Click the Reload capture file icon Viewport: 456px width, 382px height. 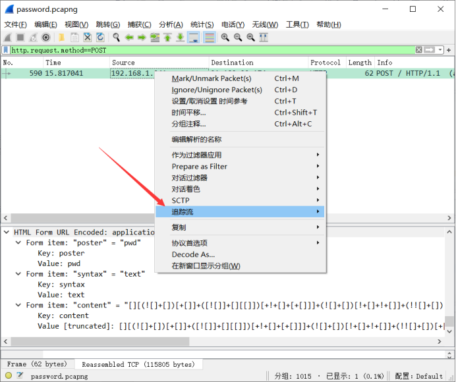[100, 38]
